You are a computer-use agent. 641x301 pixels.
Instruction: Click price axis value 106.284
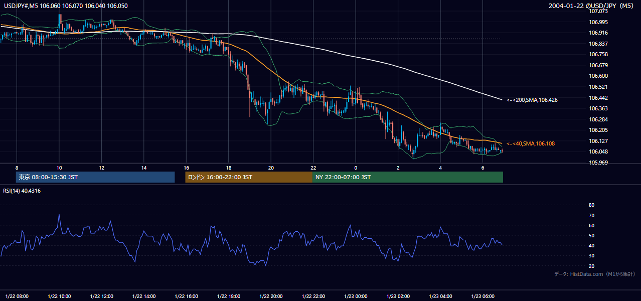(x=598, y=119)
